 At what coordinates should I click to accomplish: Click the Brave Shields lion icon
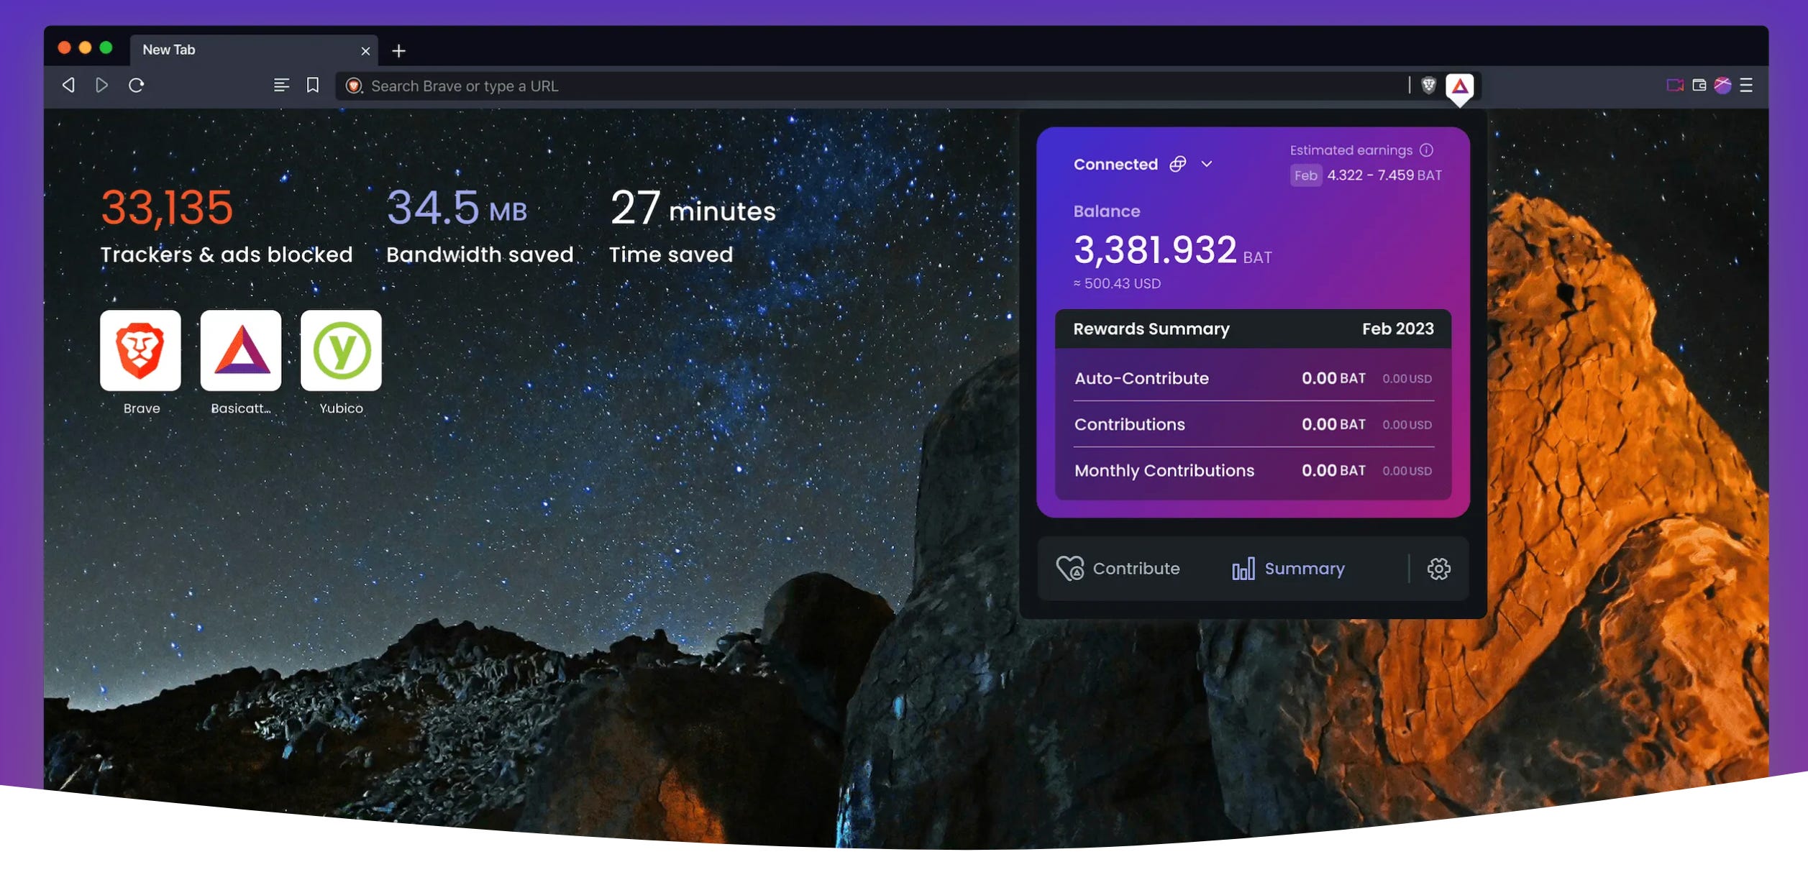coord(1428,86)
